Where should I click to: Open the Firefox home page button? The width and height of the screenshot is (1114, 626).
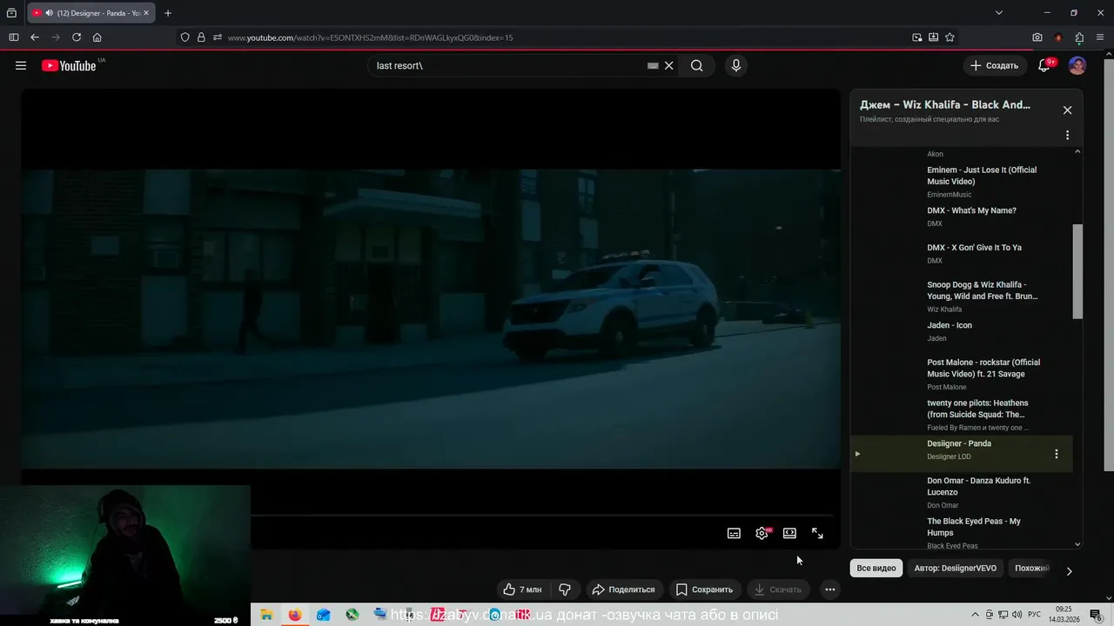tap(97, 37)
